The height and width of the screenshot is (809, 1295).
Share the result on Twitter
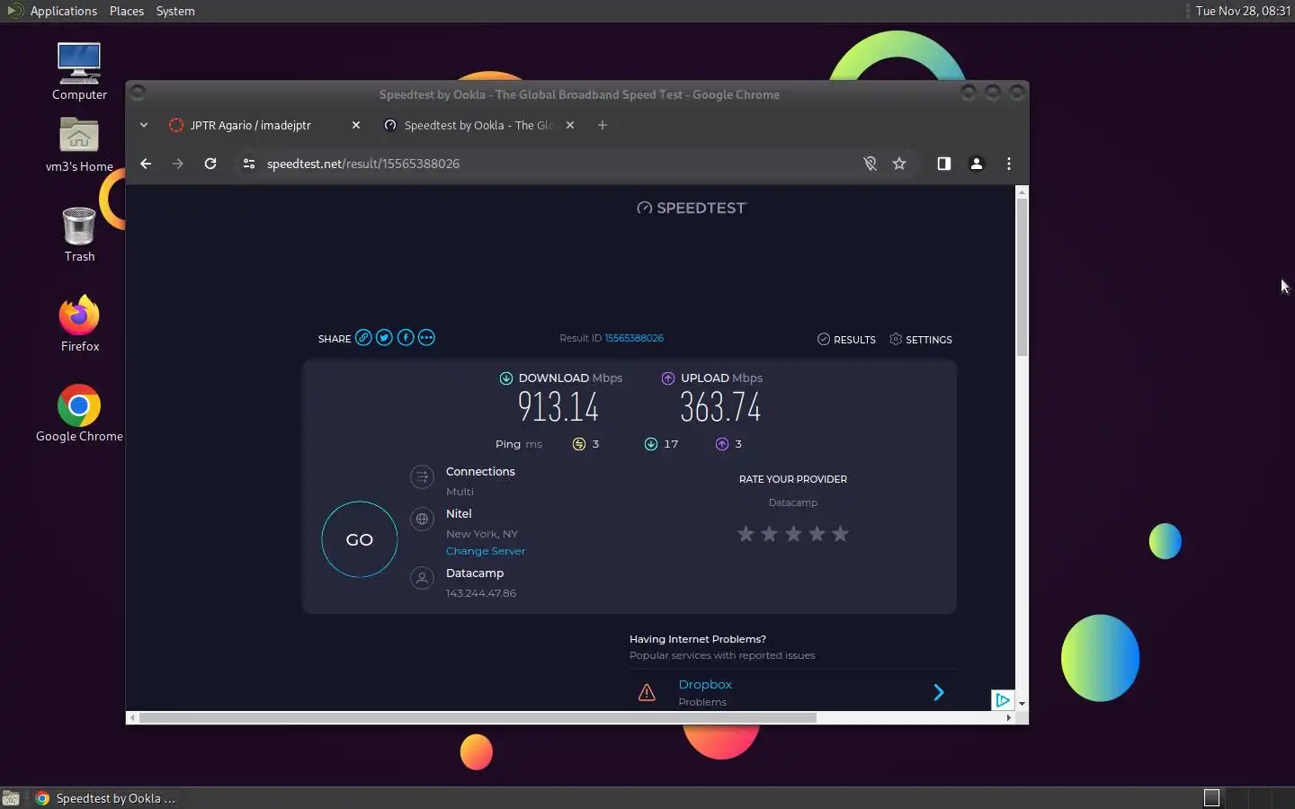(384, 338)
